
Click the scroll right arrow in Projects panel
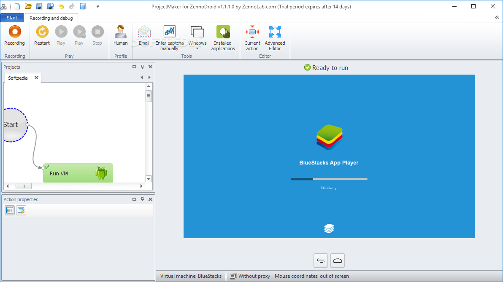tap(141, 186)
